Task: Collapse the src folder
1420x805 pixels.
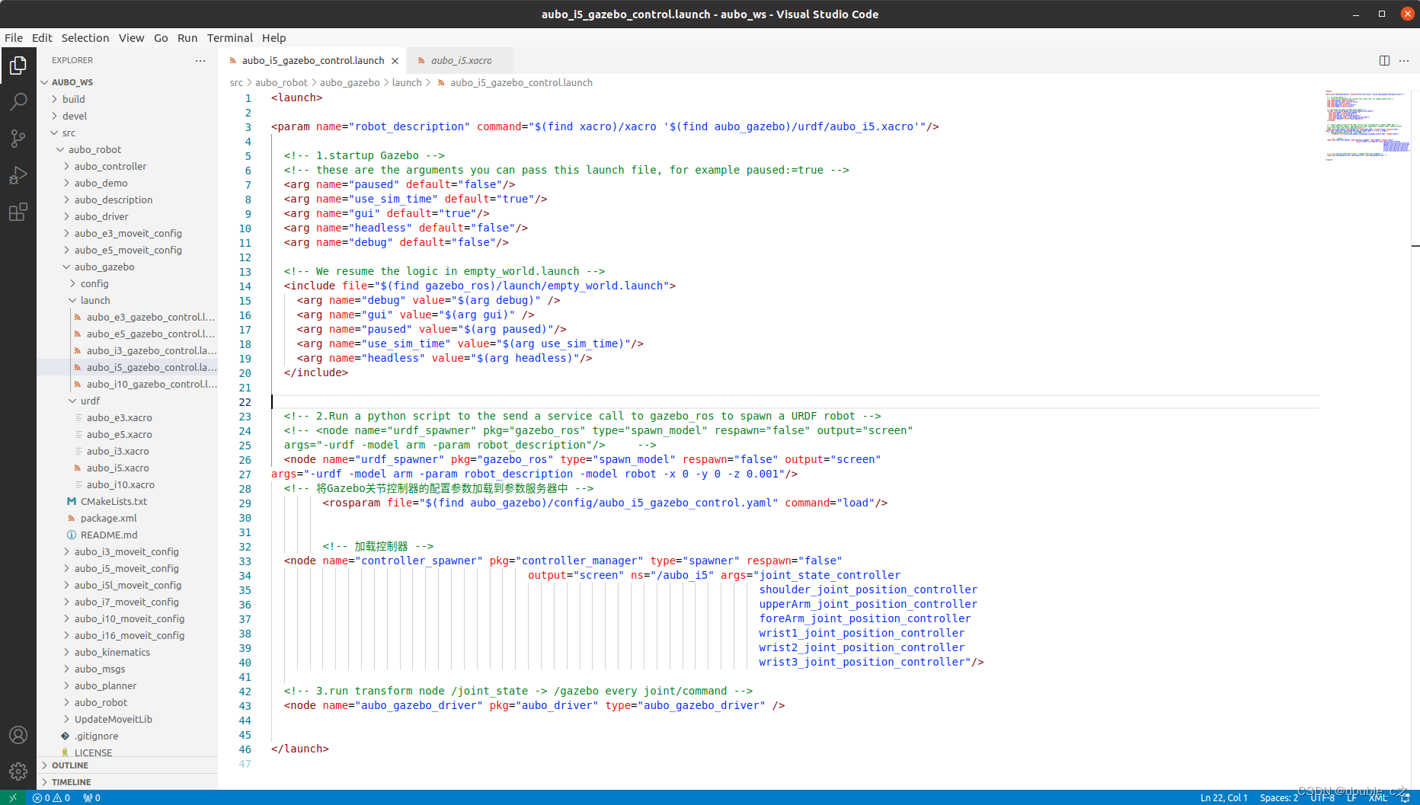Action: point(127,133)
